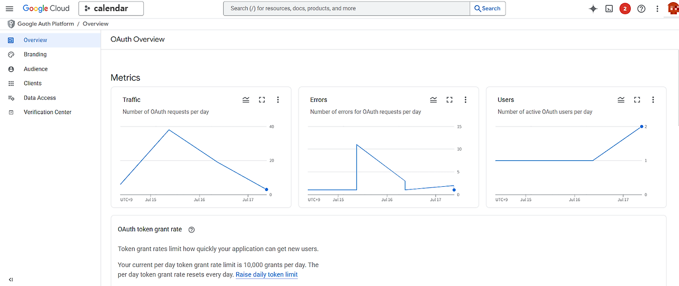This screenshot has height=286, width=679.
Task: Open the main navigation hamburger menu
Action: pos(9,8)
